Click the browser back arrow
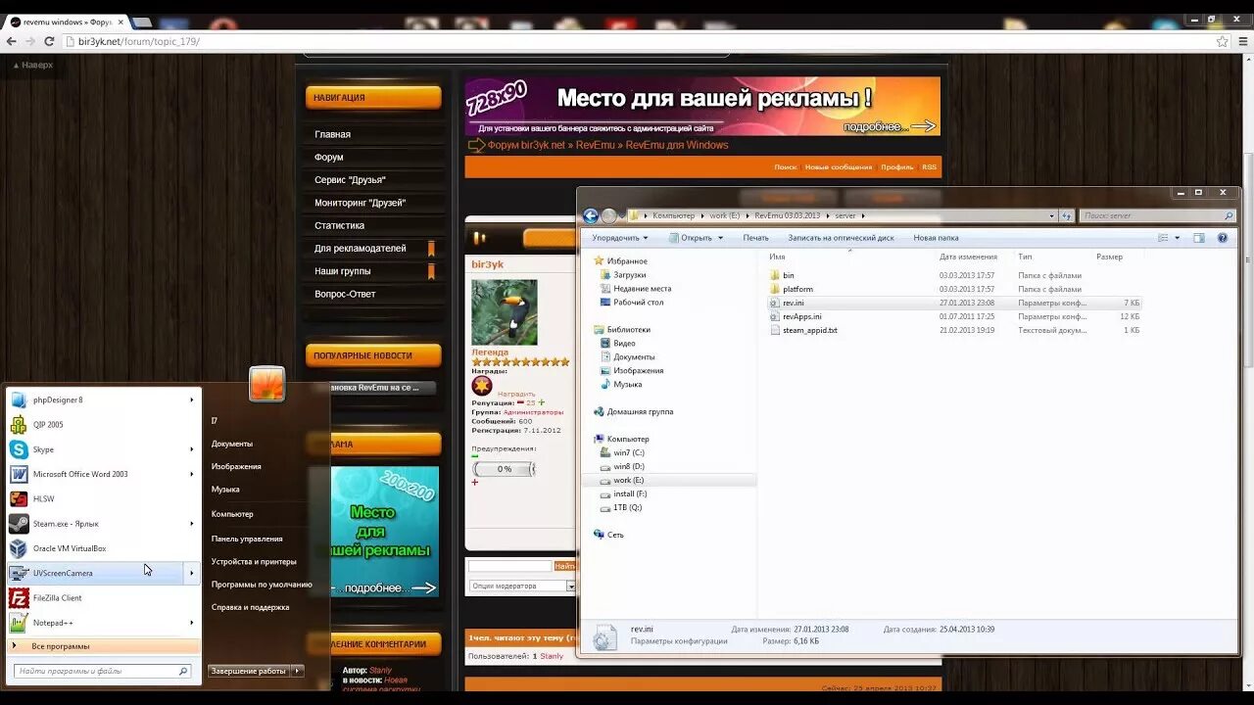 click(x=12, y=41)
